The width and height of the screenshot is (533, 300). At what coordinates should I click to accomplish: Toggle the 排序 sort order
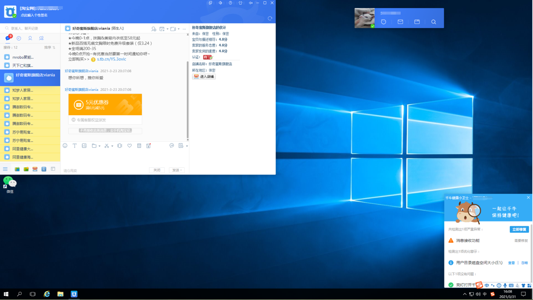click(x=50, y=47)
